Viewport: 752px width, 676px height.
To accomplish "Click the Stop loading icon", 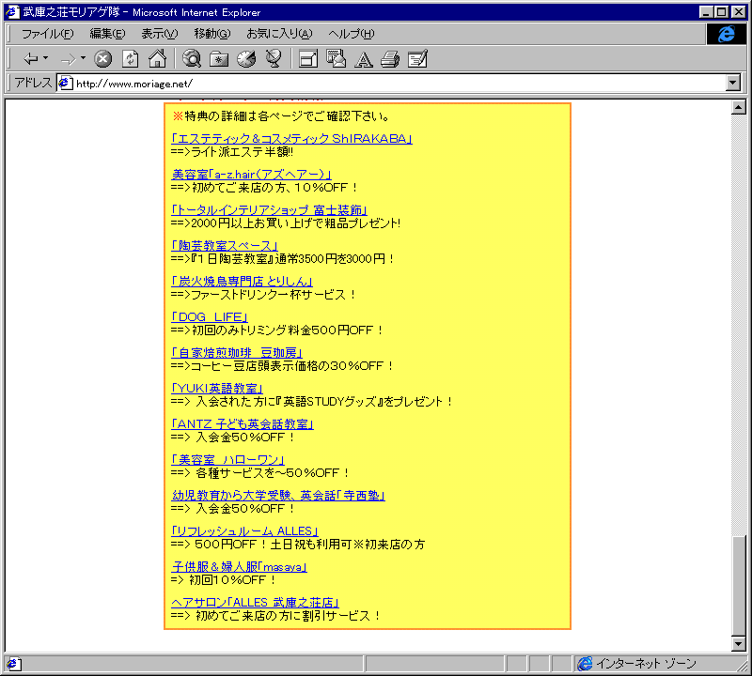I will [102, 59].
